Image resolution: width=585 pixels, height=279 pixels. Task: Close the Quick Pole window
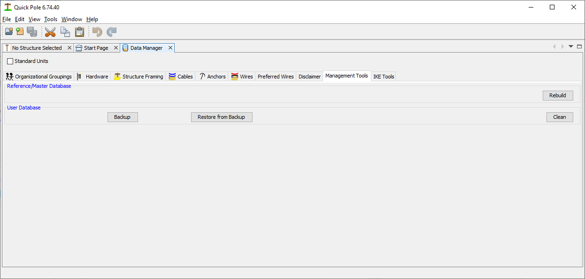tap(574, 7)
